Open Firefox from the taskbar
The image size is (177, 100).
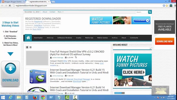point(35,97)
